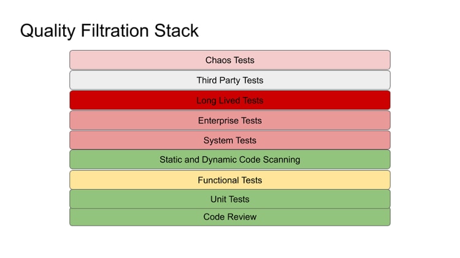This screenshot has height=258, width=460.
Task: Click the word 'Party' in the gray bar
Action: click(x=230, y=80)
